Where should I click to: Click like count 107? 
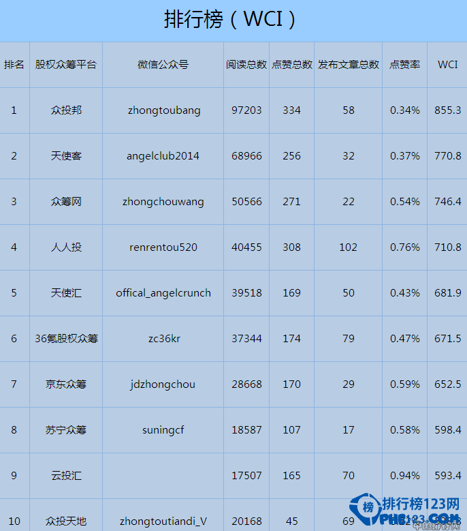(291, 430)
